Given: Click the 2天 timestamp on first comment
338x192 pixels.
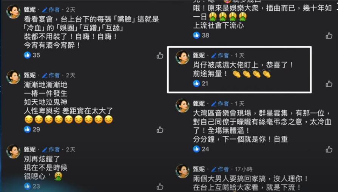Looking at the screenshot, I should pos(71,10).
